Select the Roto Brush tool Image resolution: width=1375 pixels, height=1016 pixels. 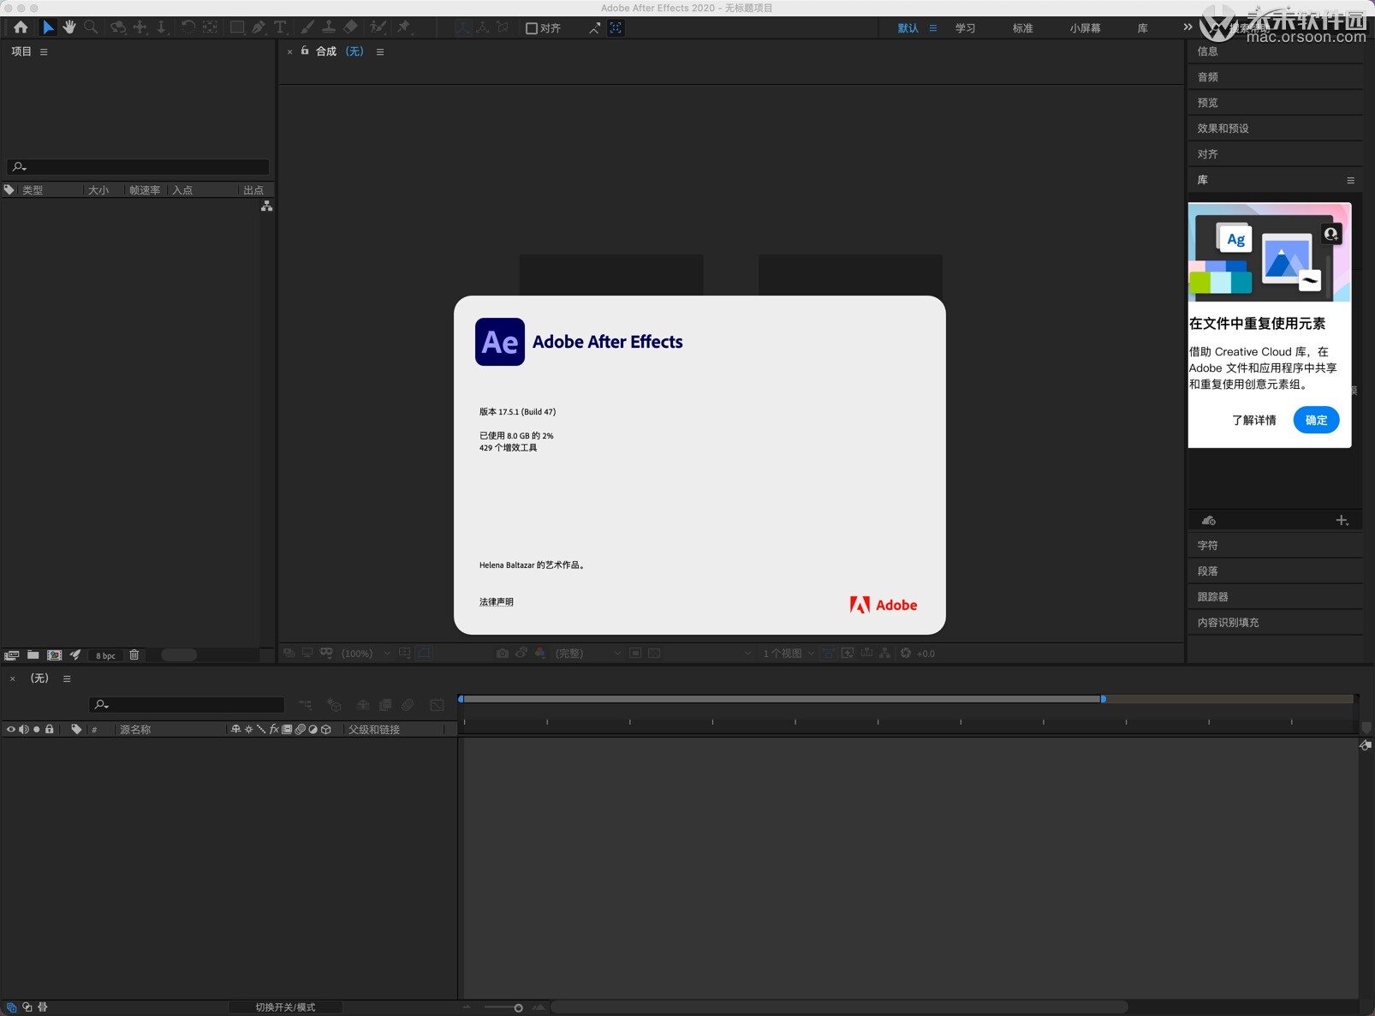378,27
